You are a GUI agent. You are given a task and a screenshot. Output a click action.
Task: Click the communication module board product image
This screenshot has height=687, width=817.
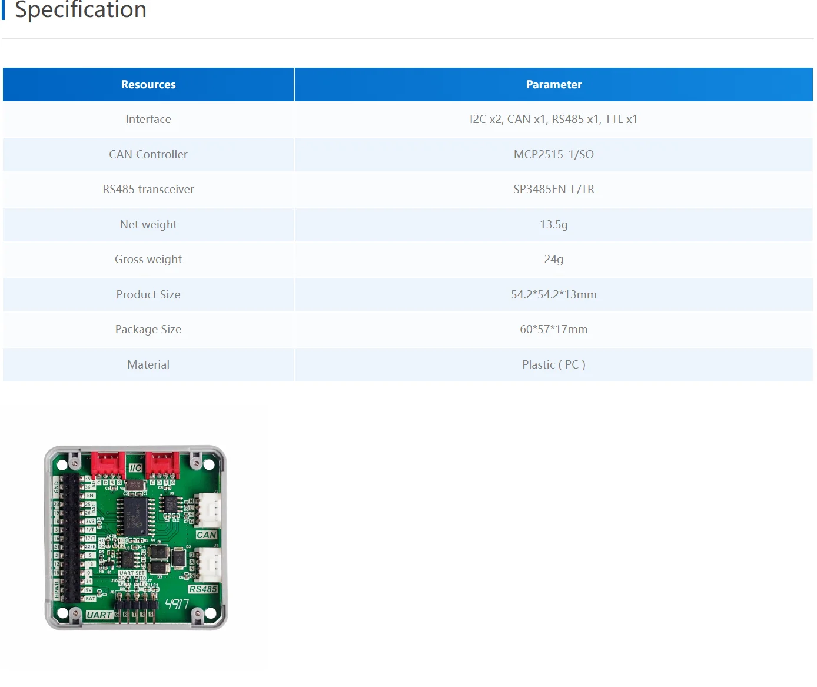pos(135,537)
